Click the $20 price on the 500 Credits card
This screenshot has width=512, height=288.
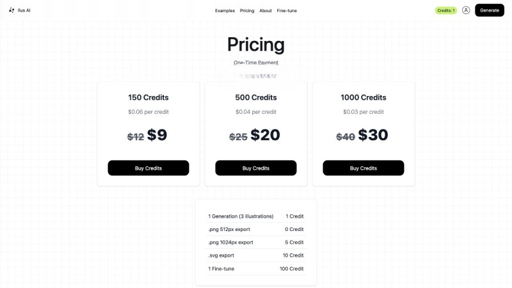pyautogui.click(x=265, y=135)
